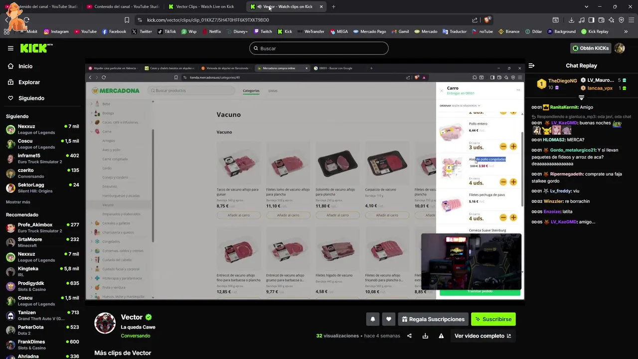The width and height of the screenshot is (638, 359).
Task: Expand the chat leaderboard chevron
Action: coord(581,97)
